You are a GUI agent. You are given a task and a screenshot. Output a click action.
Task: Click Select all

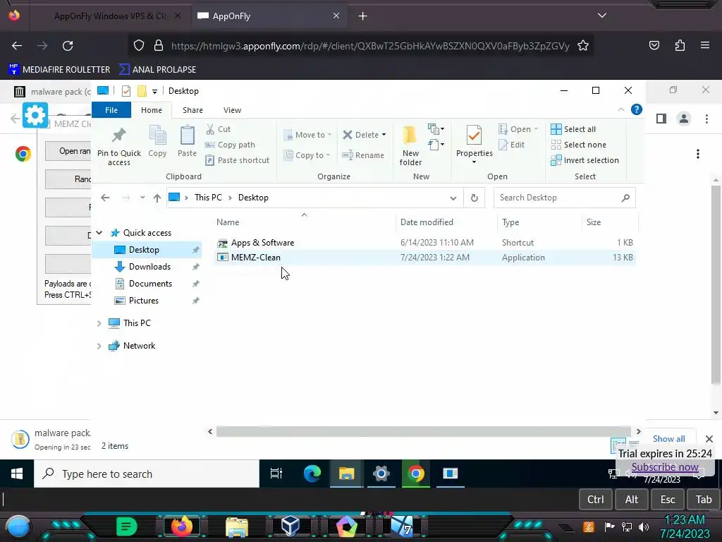tap(573, 130)
